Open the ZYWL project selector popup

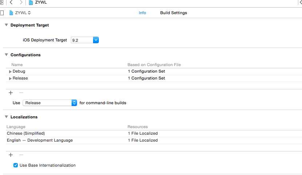click(x=20, y=13)
